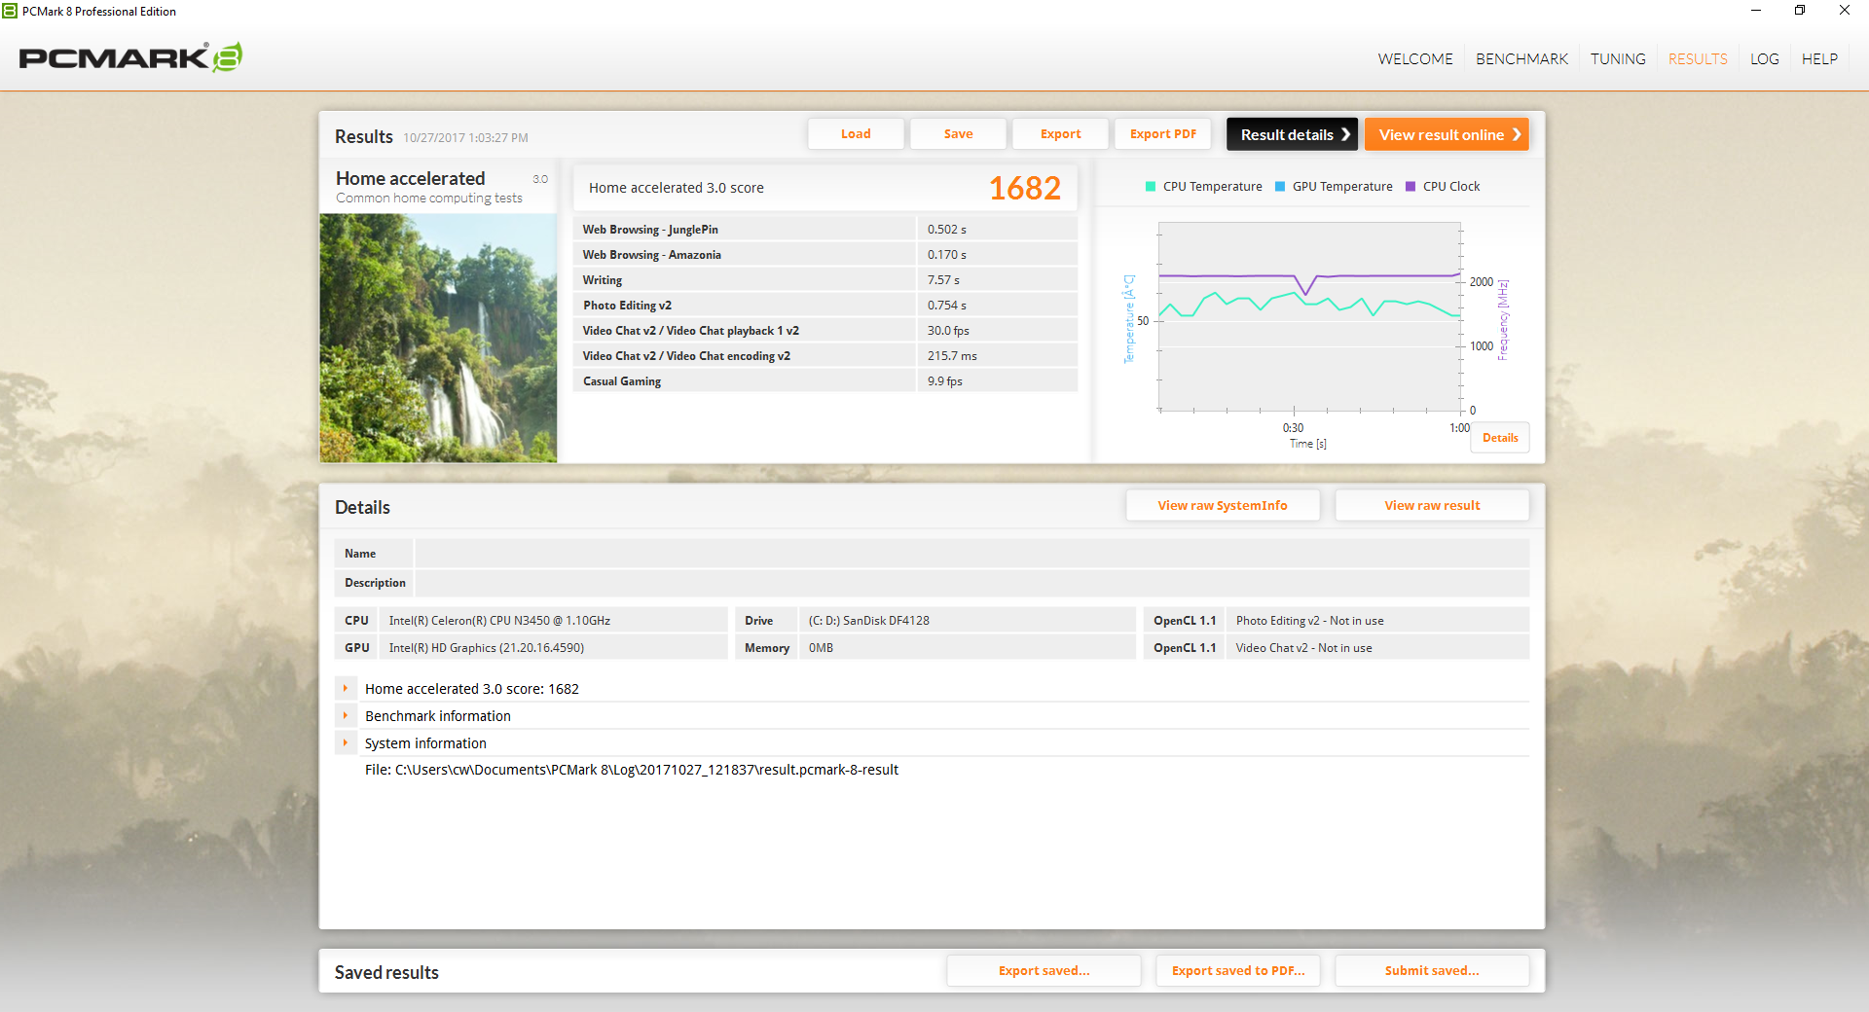Click the CPU Temperature legend swatch

pyautogui.click(x=1151, y=187)
